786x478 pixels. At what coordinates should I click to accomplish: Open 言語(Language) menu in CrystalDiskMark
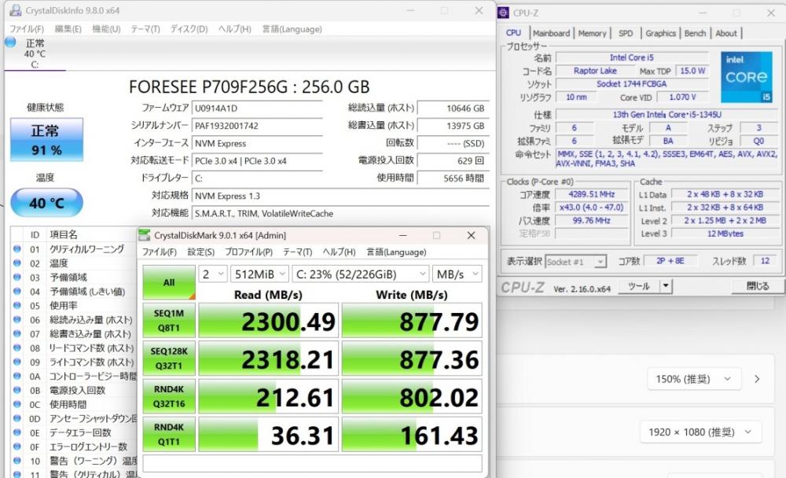396,252
